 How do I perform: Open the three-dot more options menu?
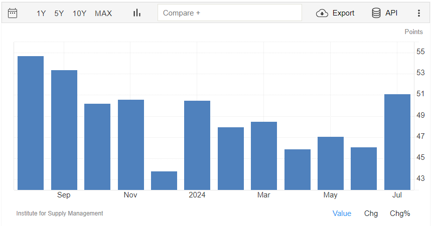pyautogui.click(x=418, y=13)
